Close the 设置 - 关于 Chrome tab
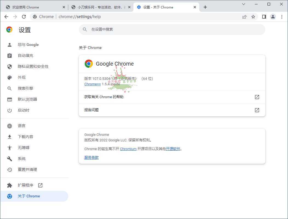The width and height of the screenshot is (288, 219). (x=195, y=7)
